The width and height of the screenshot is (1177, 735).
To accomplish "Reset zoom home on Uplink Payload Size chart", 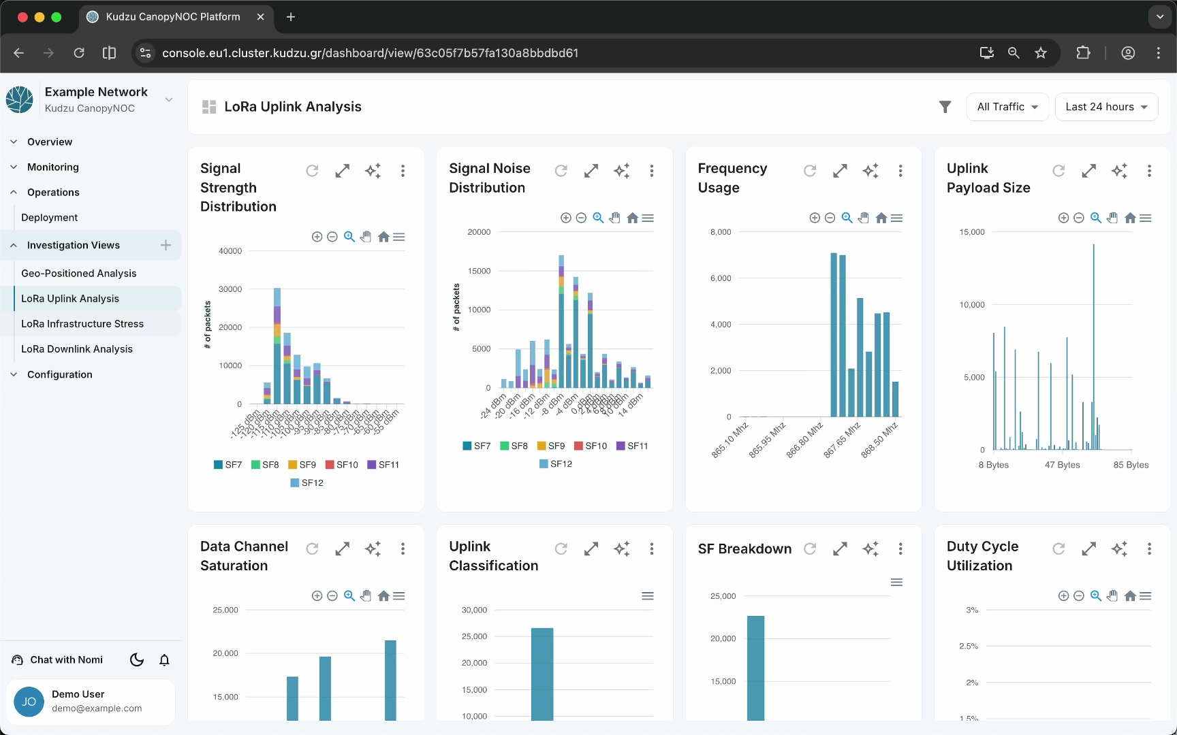I will [x=1130, y=218].
